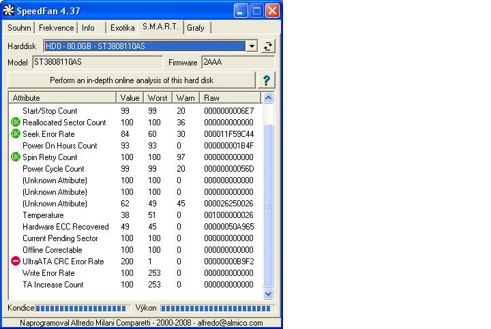Click the Firmware field 2AAA

click(x=238, y=62)
